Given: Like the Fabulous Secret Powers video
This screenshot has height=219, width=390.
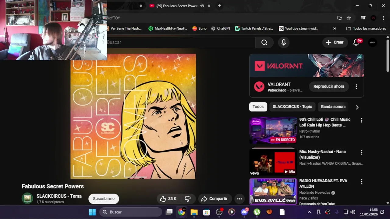Looking at the screenshot, I should click(168, 199).
